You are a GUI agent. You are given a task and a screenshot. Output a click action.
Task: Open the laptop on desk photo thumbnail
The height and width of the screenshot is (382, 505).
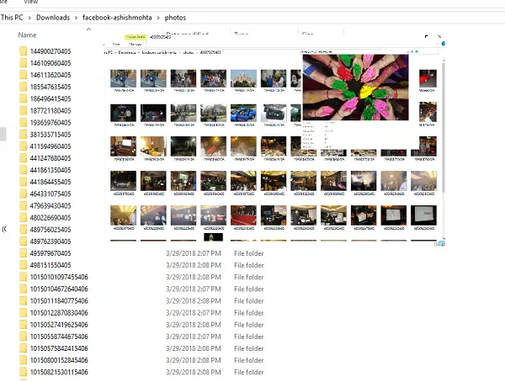click(x=123, y=146)
